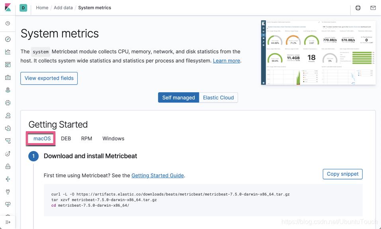381x229 pixels.
Task: Open the Getting Started Guide link
Action: point(158,176)
